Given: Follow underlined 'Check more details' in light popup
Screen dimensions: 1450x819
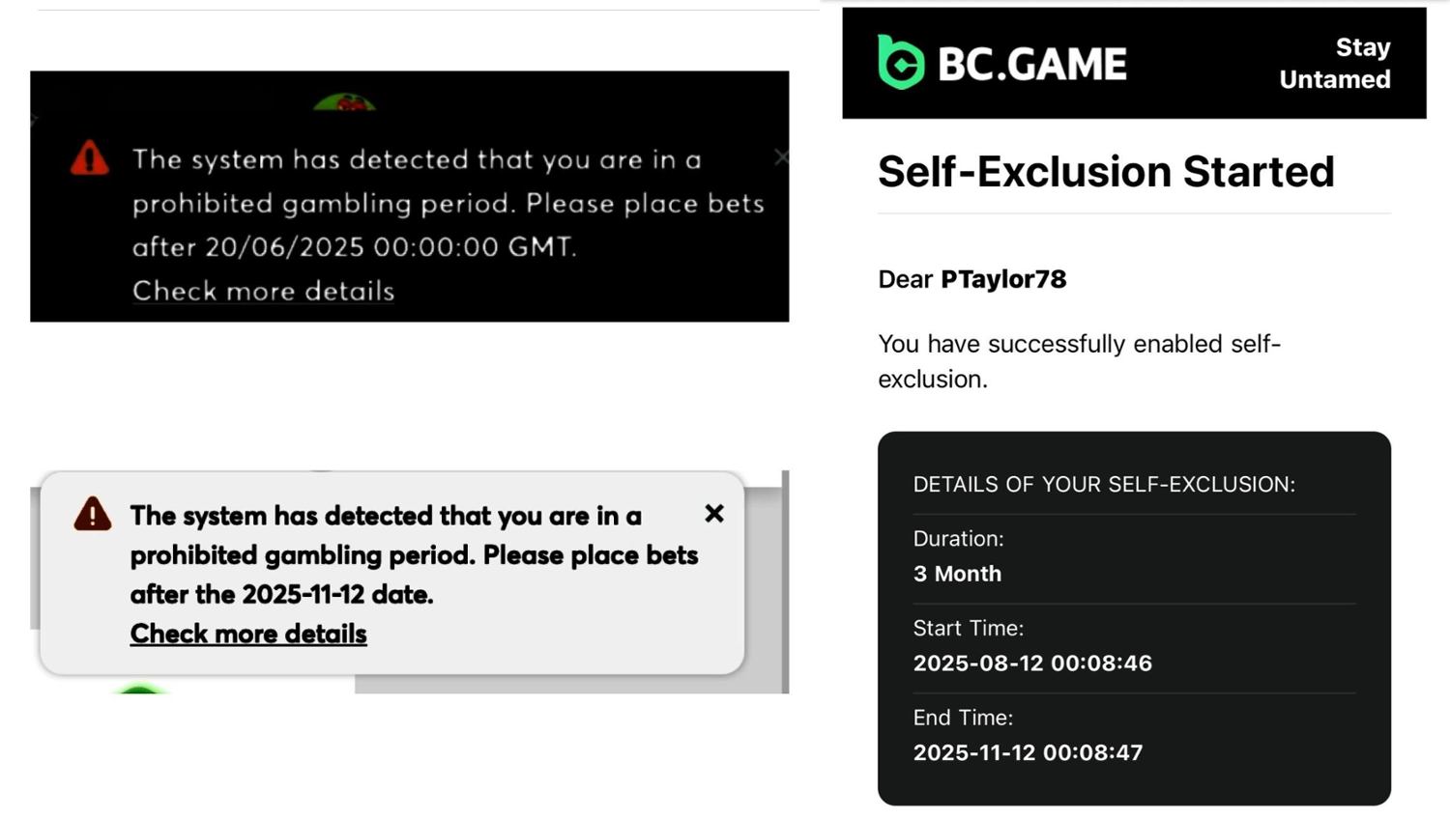Looking at the screenshot, I should [248, 634].
